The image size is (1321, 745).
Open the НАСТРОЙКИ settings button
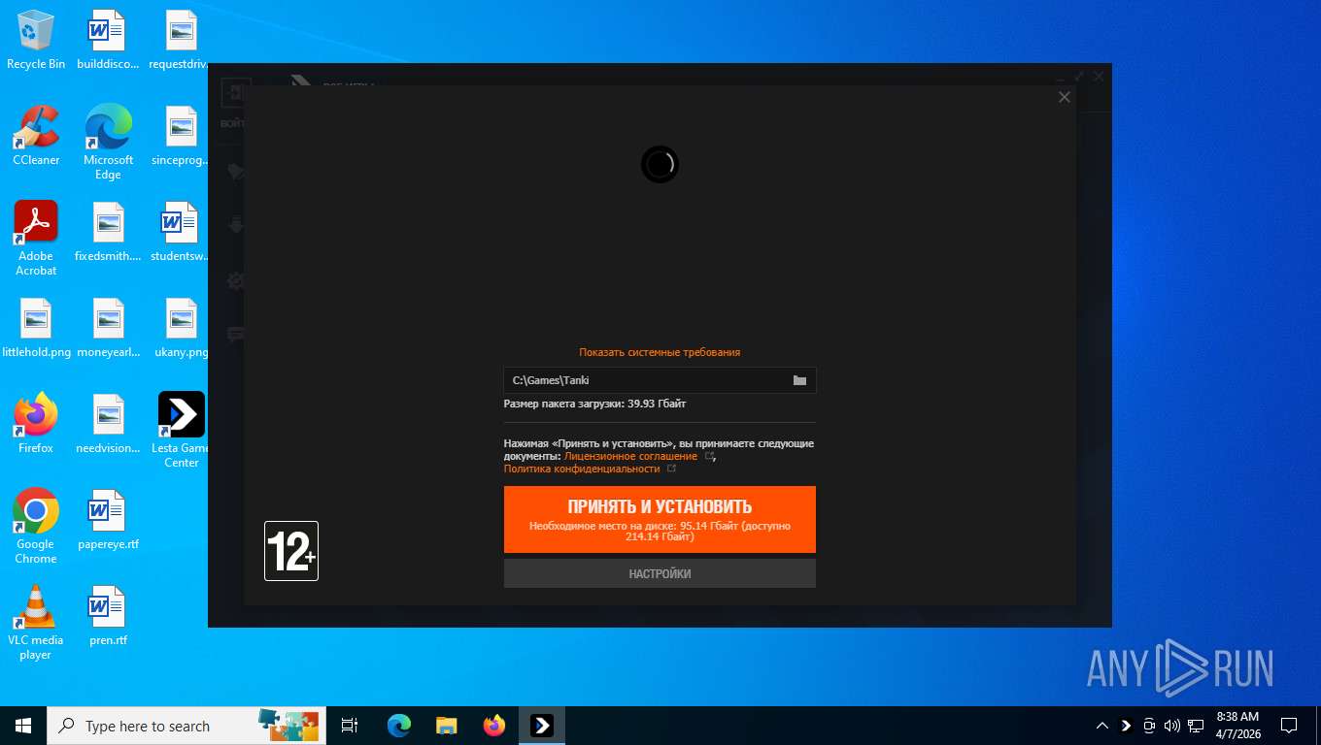[x=660, y=573]
